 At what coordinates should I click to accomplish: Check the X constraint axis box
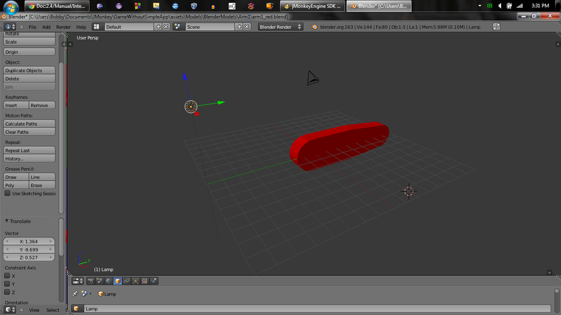coord(8,276)
